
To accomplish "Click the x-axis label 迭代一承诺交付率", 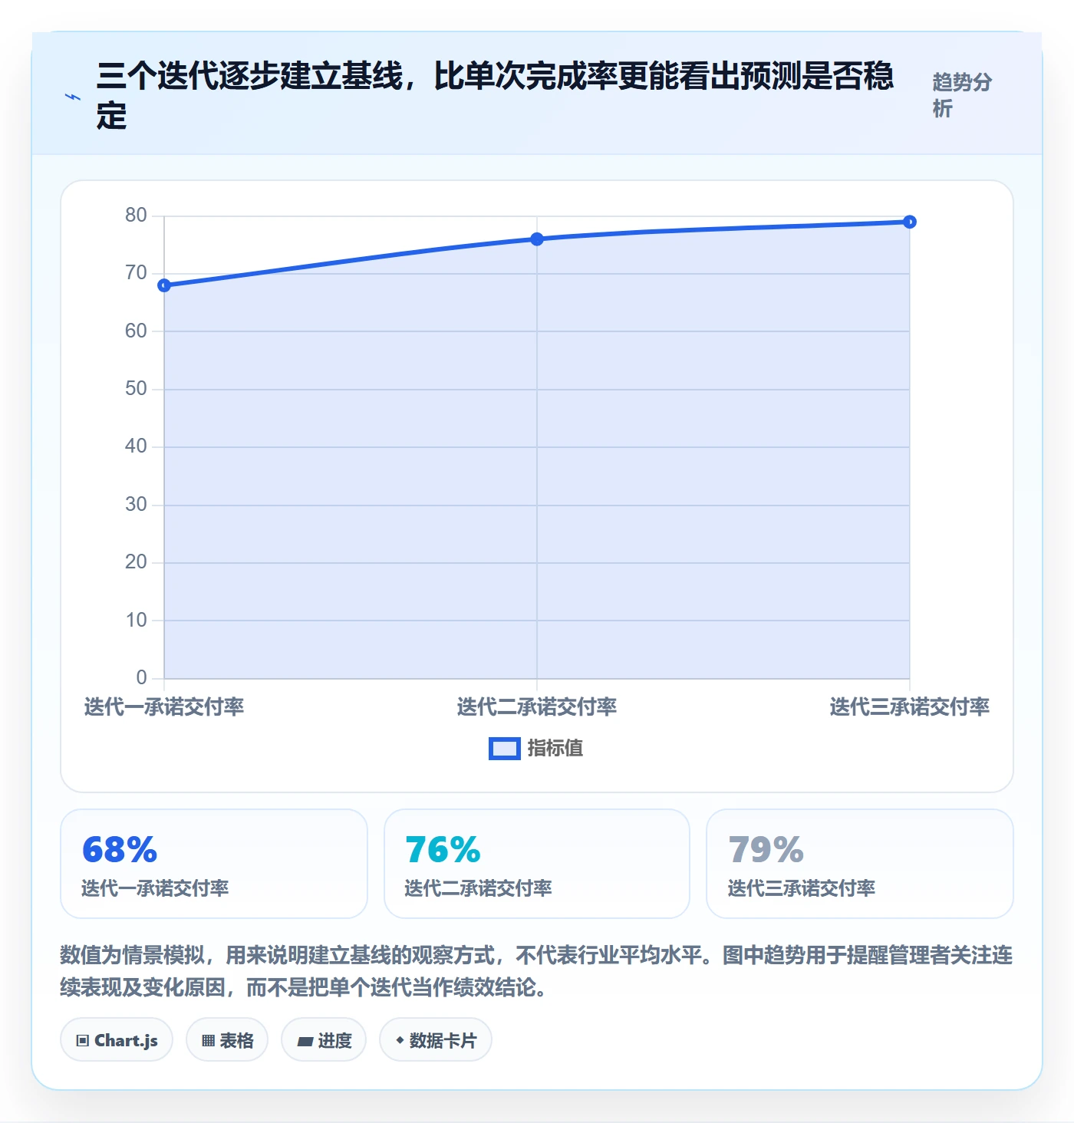I will coord(164,706).
